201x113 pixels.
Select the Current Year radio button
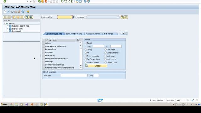coord(106,62)
